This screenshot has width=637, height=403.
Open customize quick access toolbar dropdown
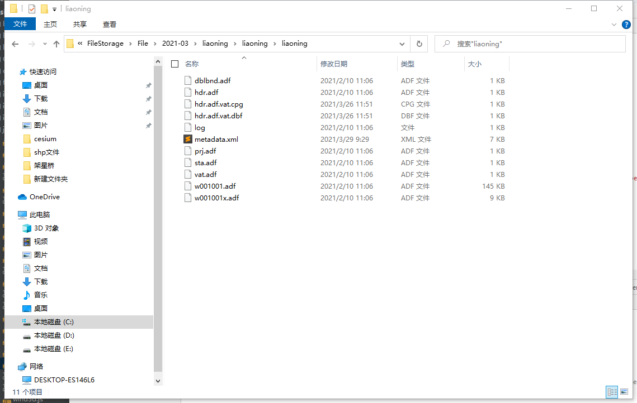click(x=54, y=9)
